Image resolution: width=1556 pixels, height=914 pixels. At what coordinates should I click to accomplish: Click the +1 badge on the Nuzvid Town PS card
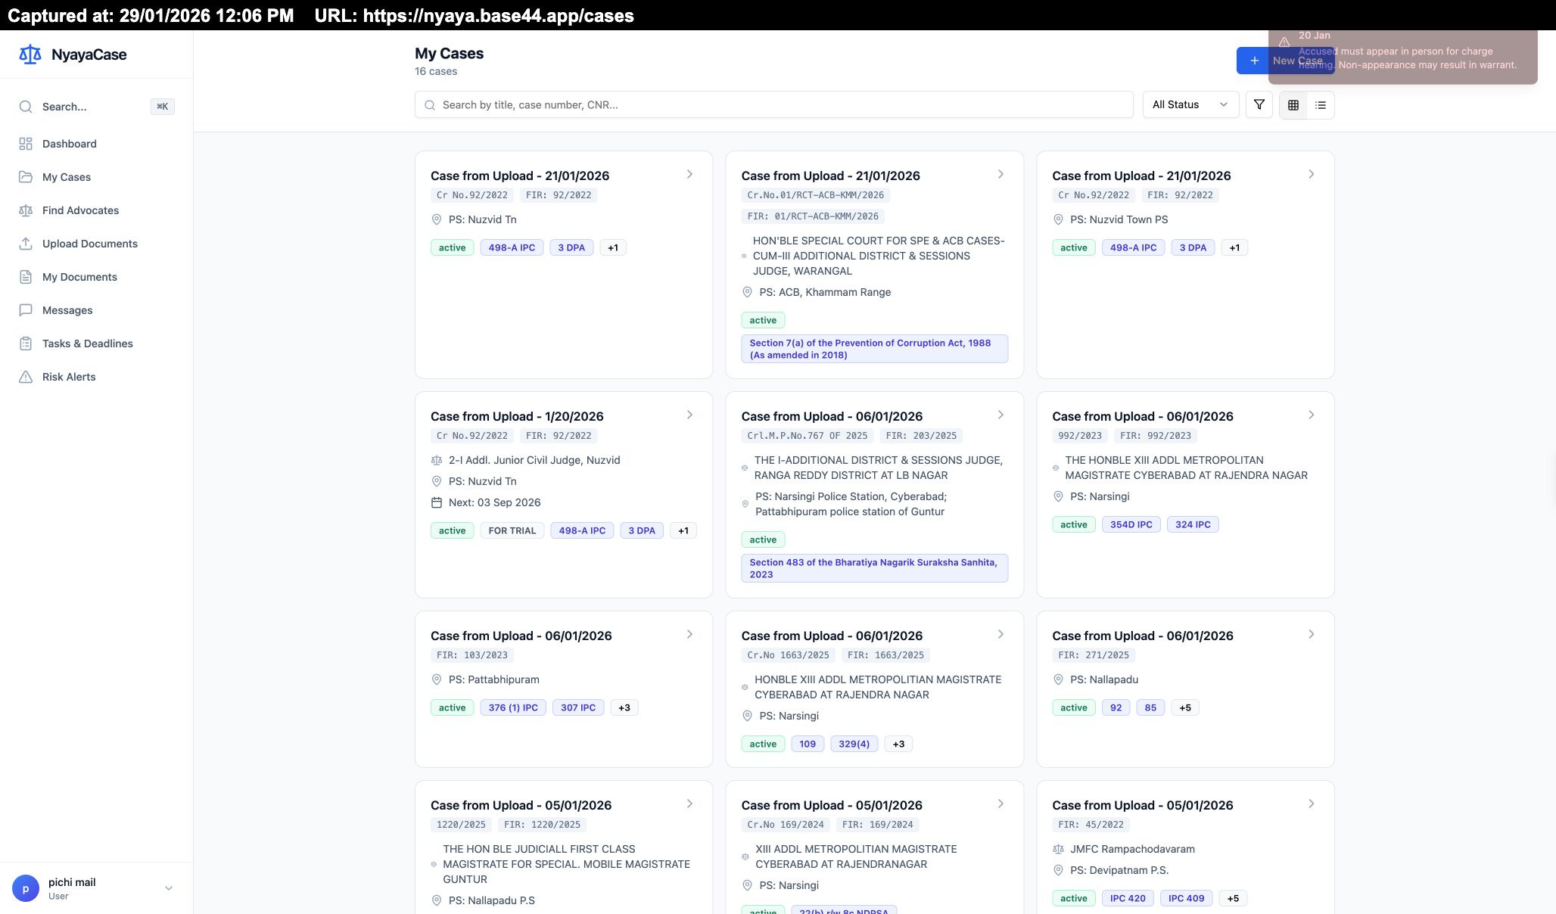(x=1234, y=247)
